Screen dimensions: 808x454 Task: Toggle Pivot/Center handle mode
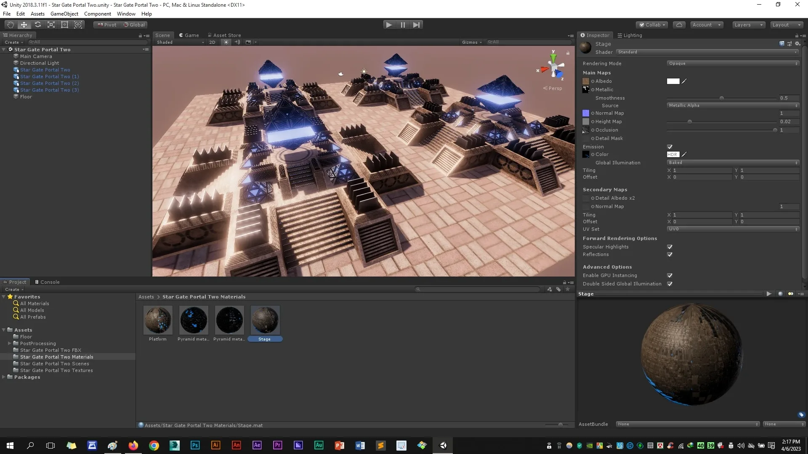[107, 25]
